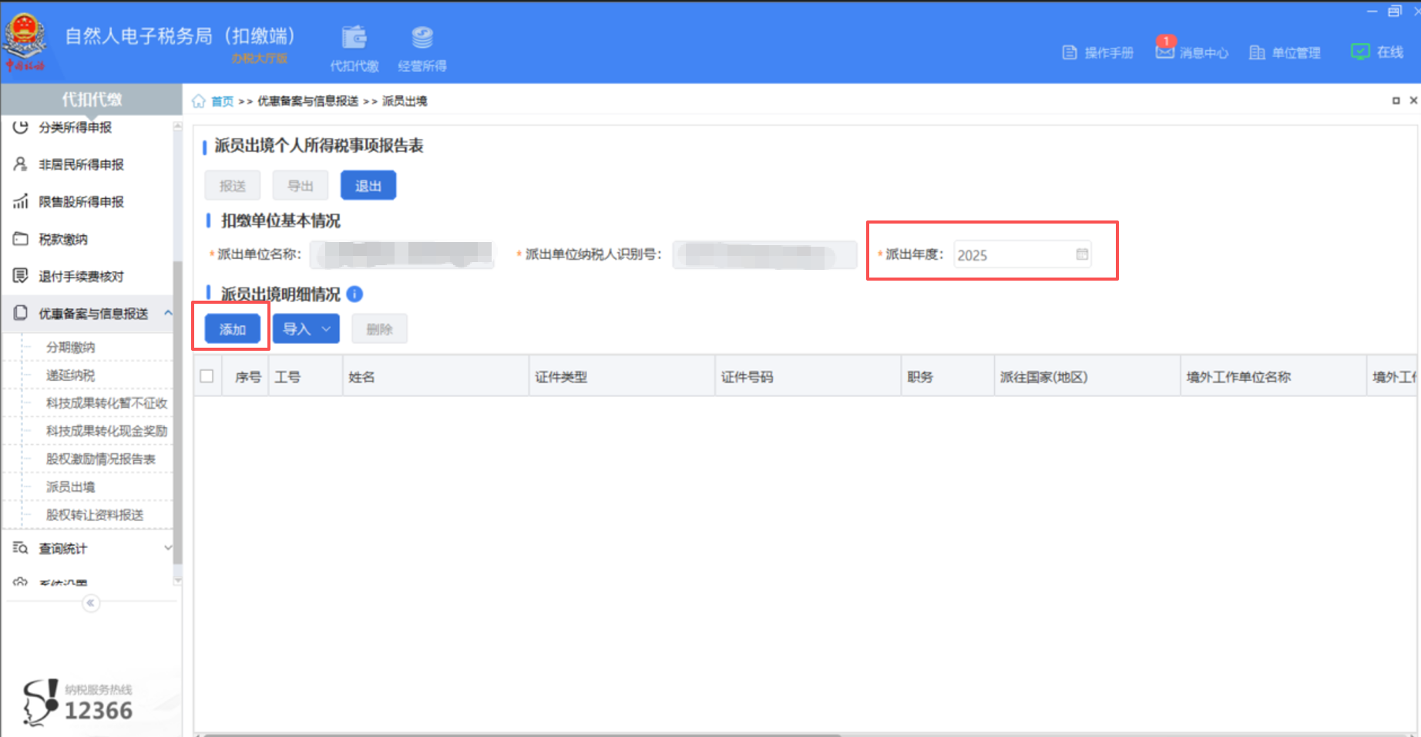Screen dimensions: 1421x737
Task: Collapse the 优惠备案与信息报送 section
Action: click(x=169, y=313)
